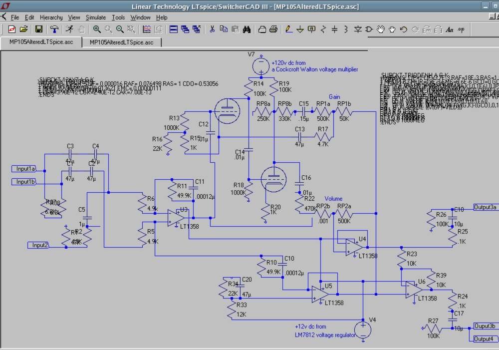Select the Move open-hand tool
Viewport: 499px width, 350px height.
(381, 29)
